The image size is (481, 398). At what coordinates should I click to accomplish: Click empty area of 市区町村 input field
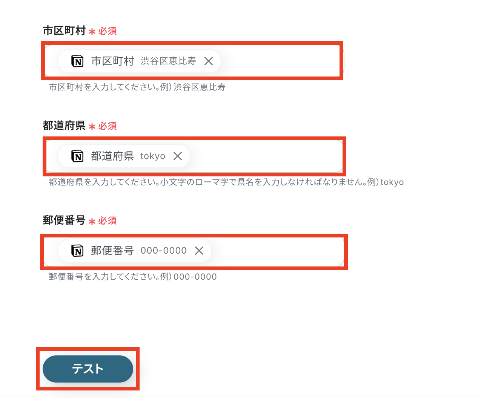(281, 61)
